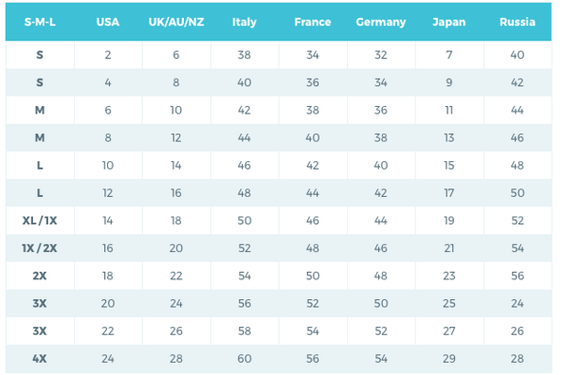Click the Italy column header

click(245, 22)
